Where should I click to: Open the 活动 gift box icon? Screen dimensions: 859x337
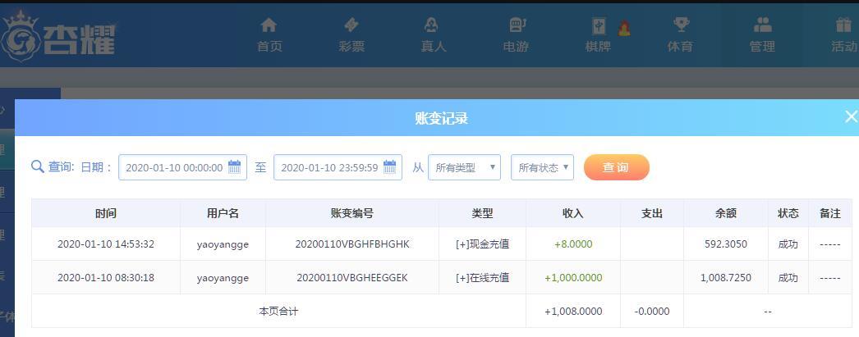pyautogui.click(x=843, y=25)
